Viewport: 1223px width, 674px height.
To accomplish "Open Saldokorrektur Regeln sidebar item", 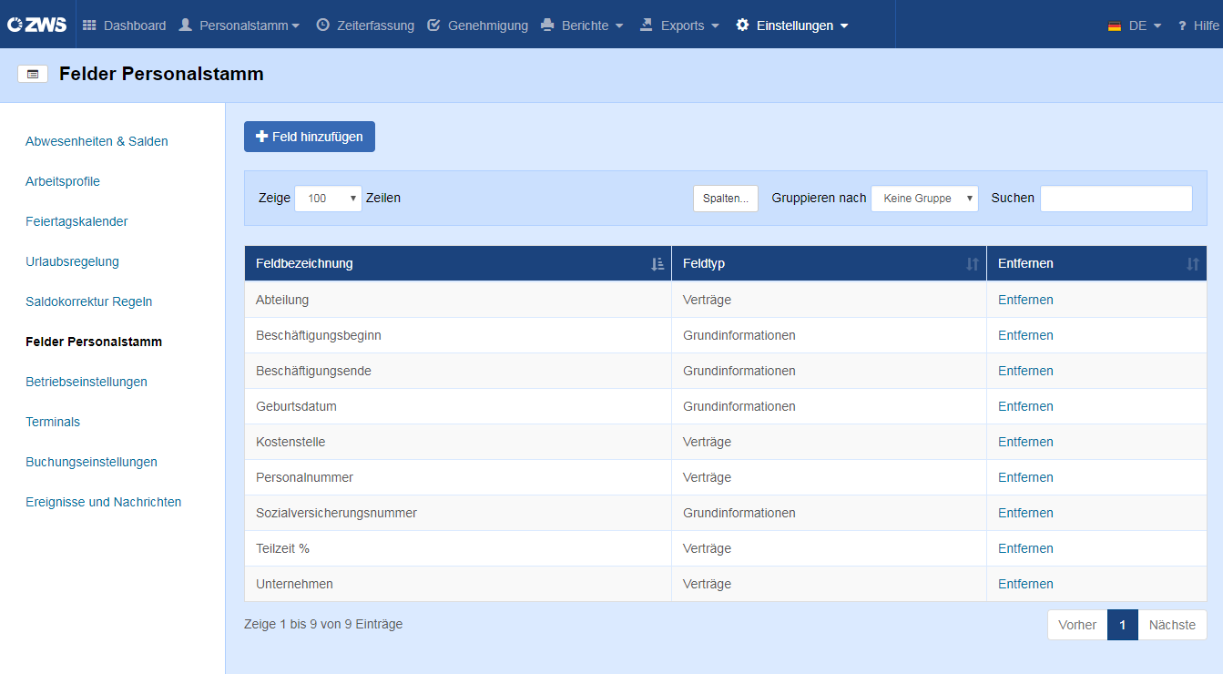I will 88,301.
